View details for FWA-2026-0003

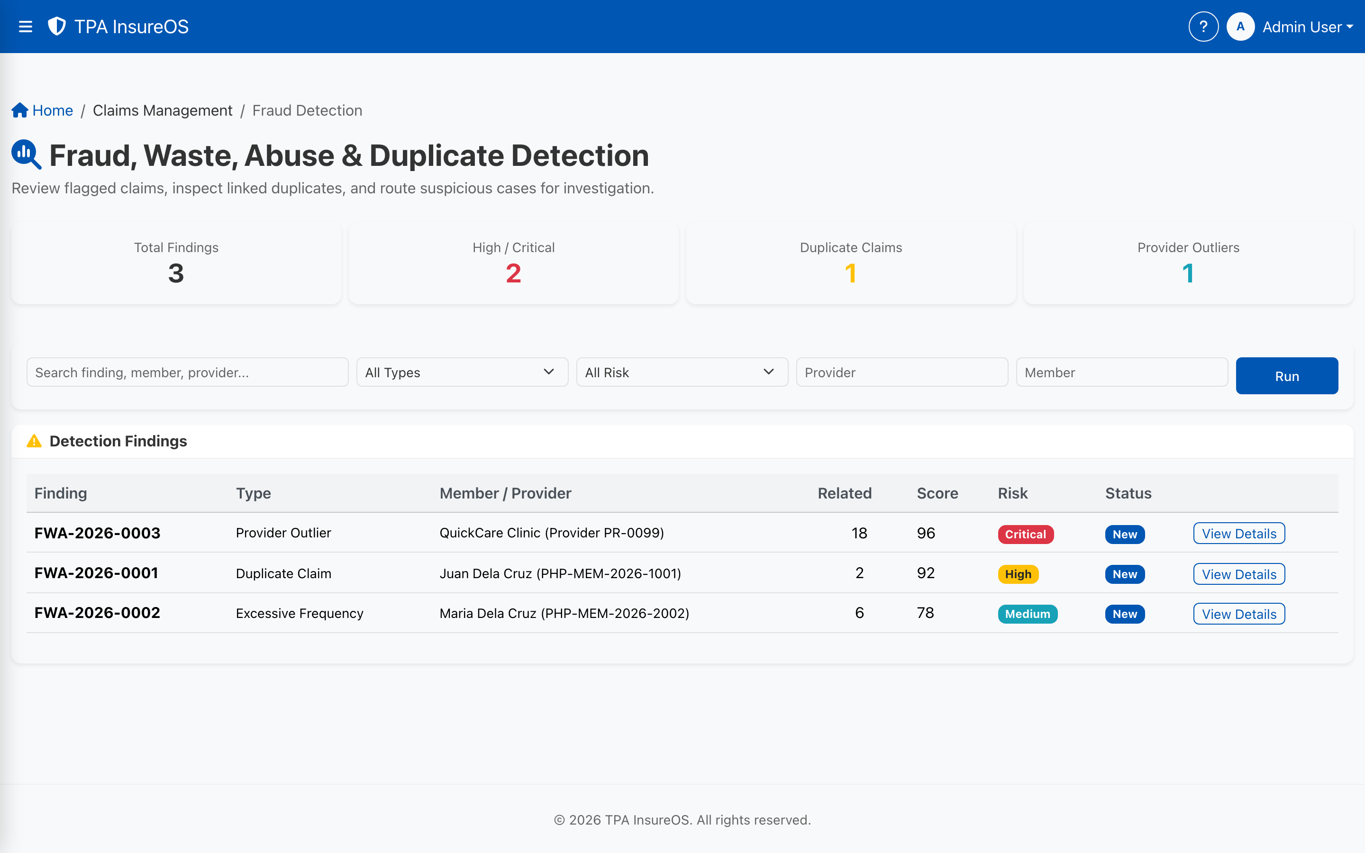point(1238,534)
